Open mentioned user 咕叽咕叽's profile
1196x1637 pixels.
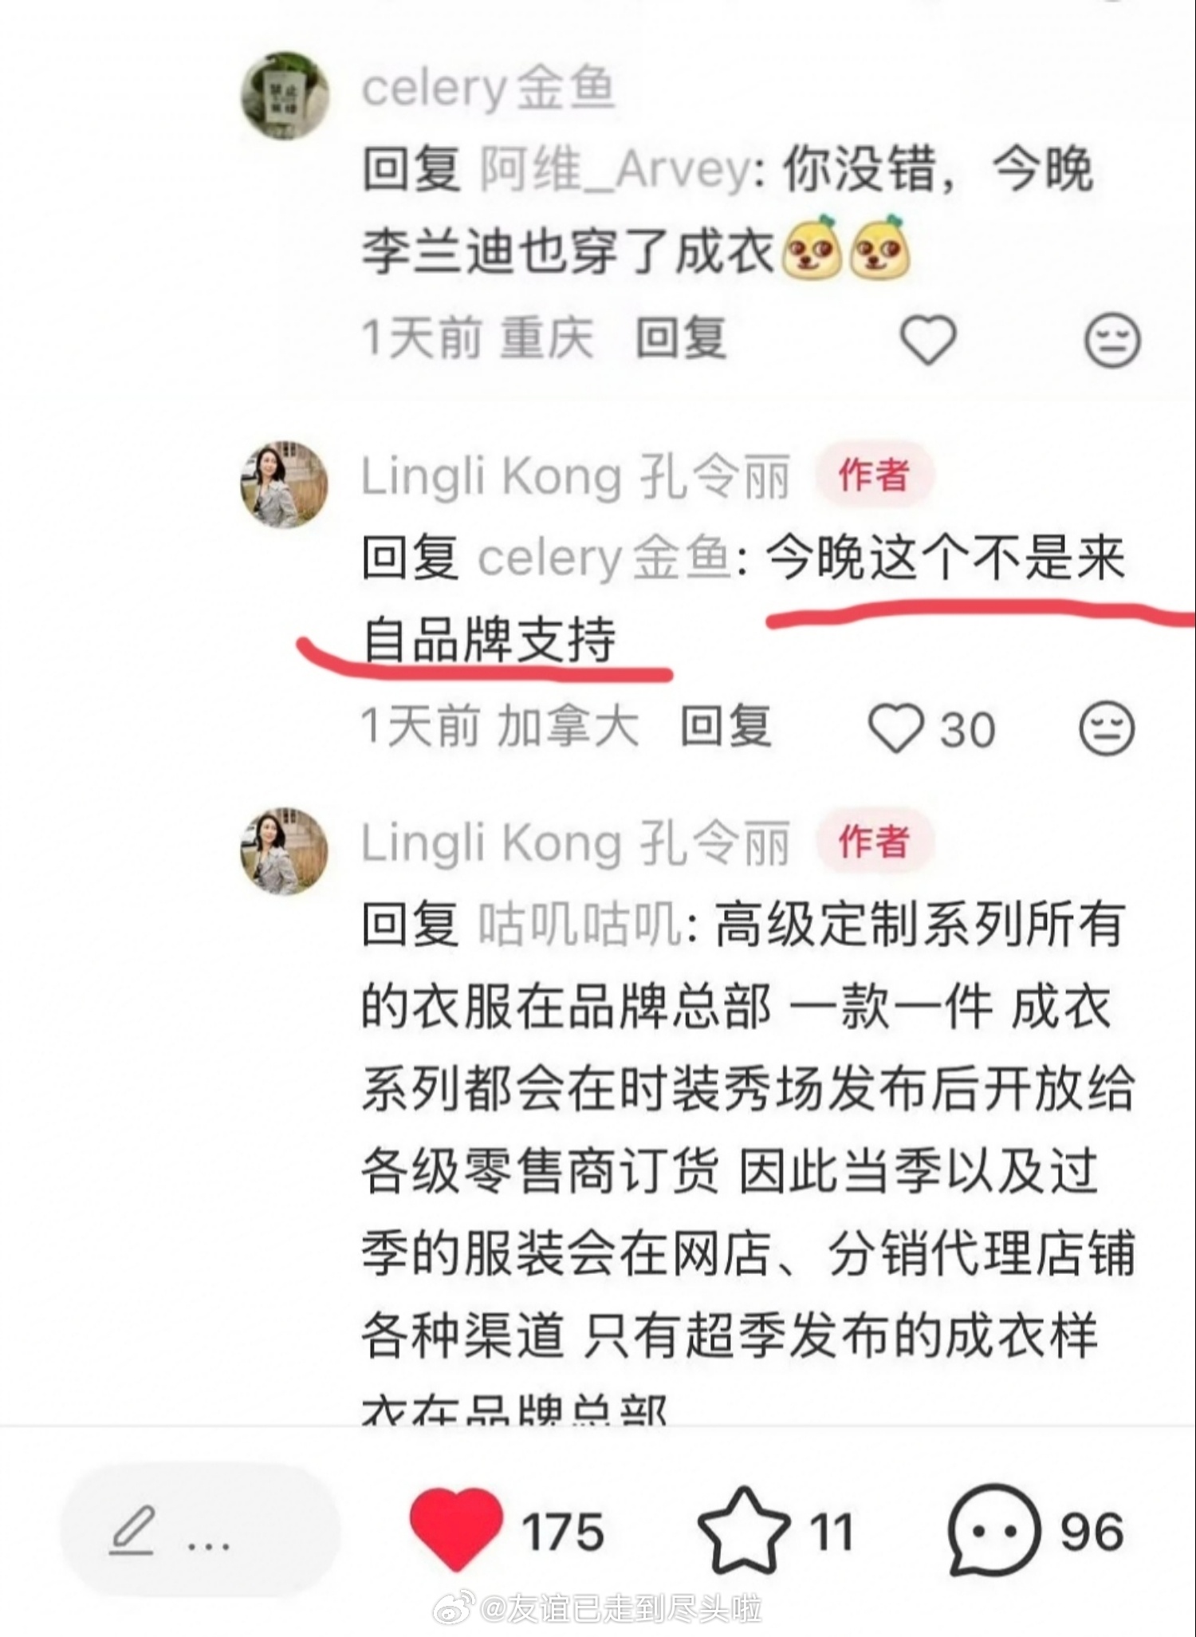580,925
